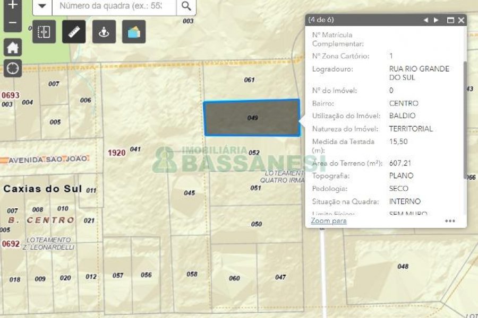Select the highlighted parcel 049
This screenshot has height=318, width=478.
252,118
